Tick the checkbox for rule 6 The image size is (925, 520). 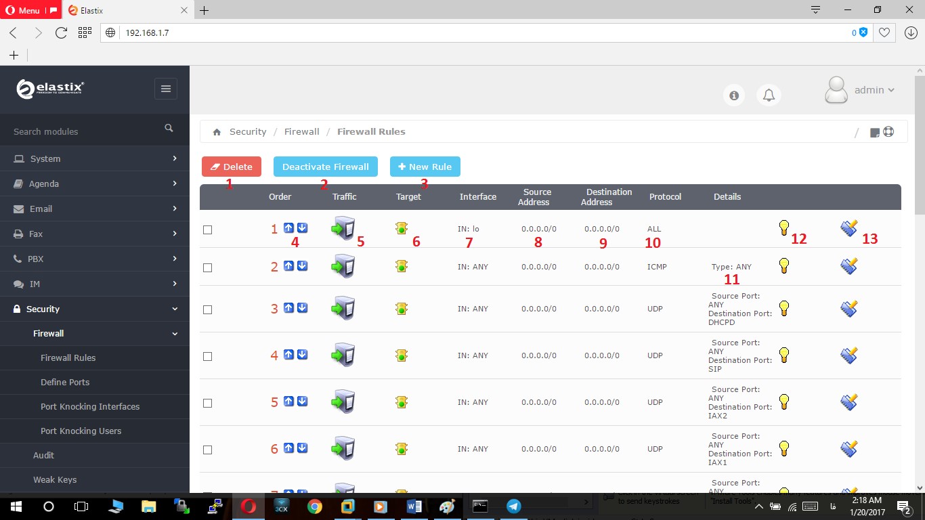point(208,450)
